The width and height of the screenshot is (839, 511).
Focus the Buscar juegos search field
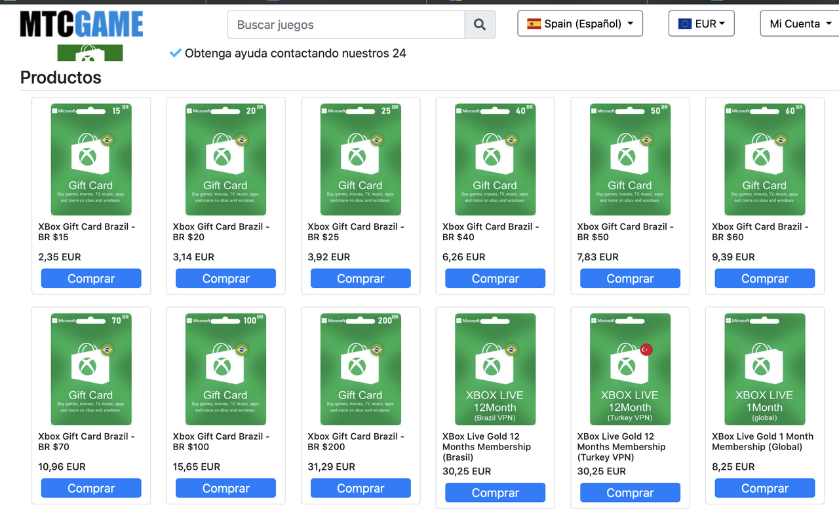point(346,25)
